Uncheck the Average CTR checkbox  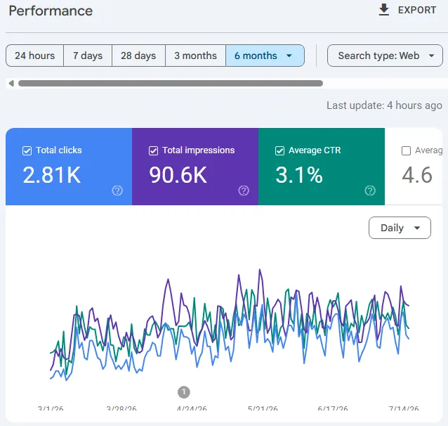point(279,150)
